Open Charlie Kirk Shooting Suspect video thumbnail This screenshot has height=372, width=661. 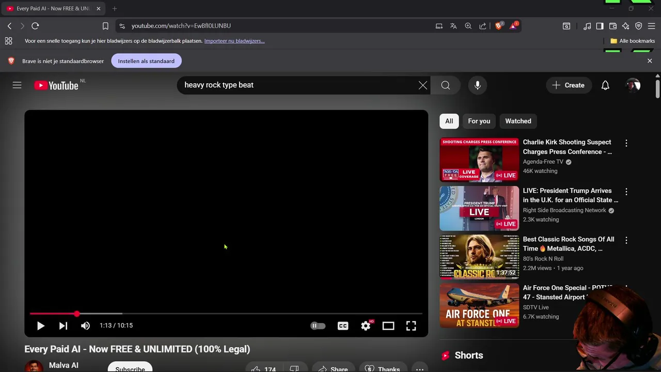pos(479,160)
